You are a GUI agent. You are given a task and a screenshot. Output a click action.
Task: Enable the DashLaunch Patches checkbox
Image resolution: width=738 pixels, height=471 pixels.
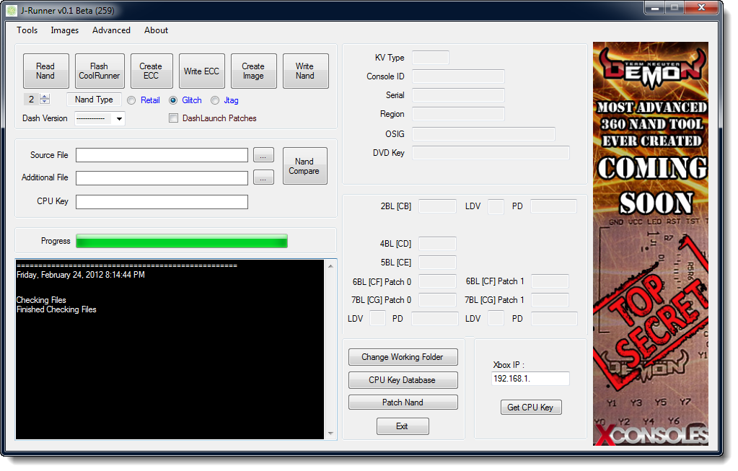174,118
